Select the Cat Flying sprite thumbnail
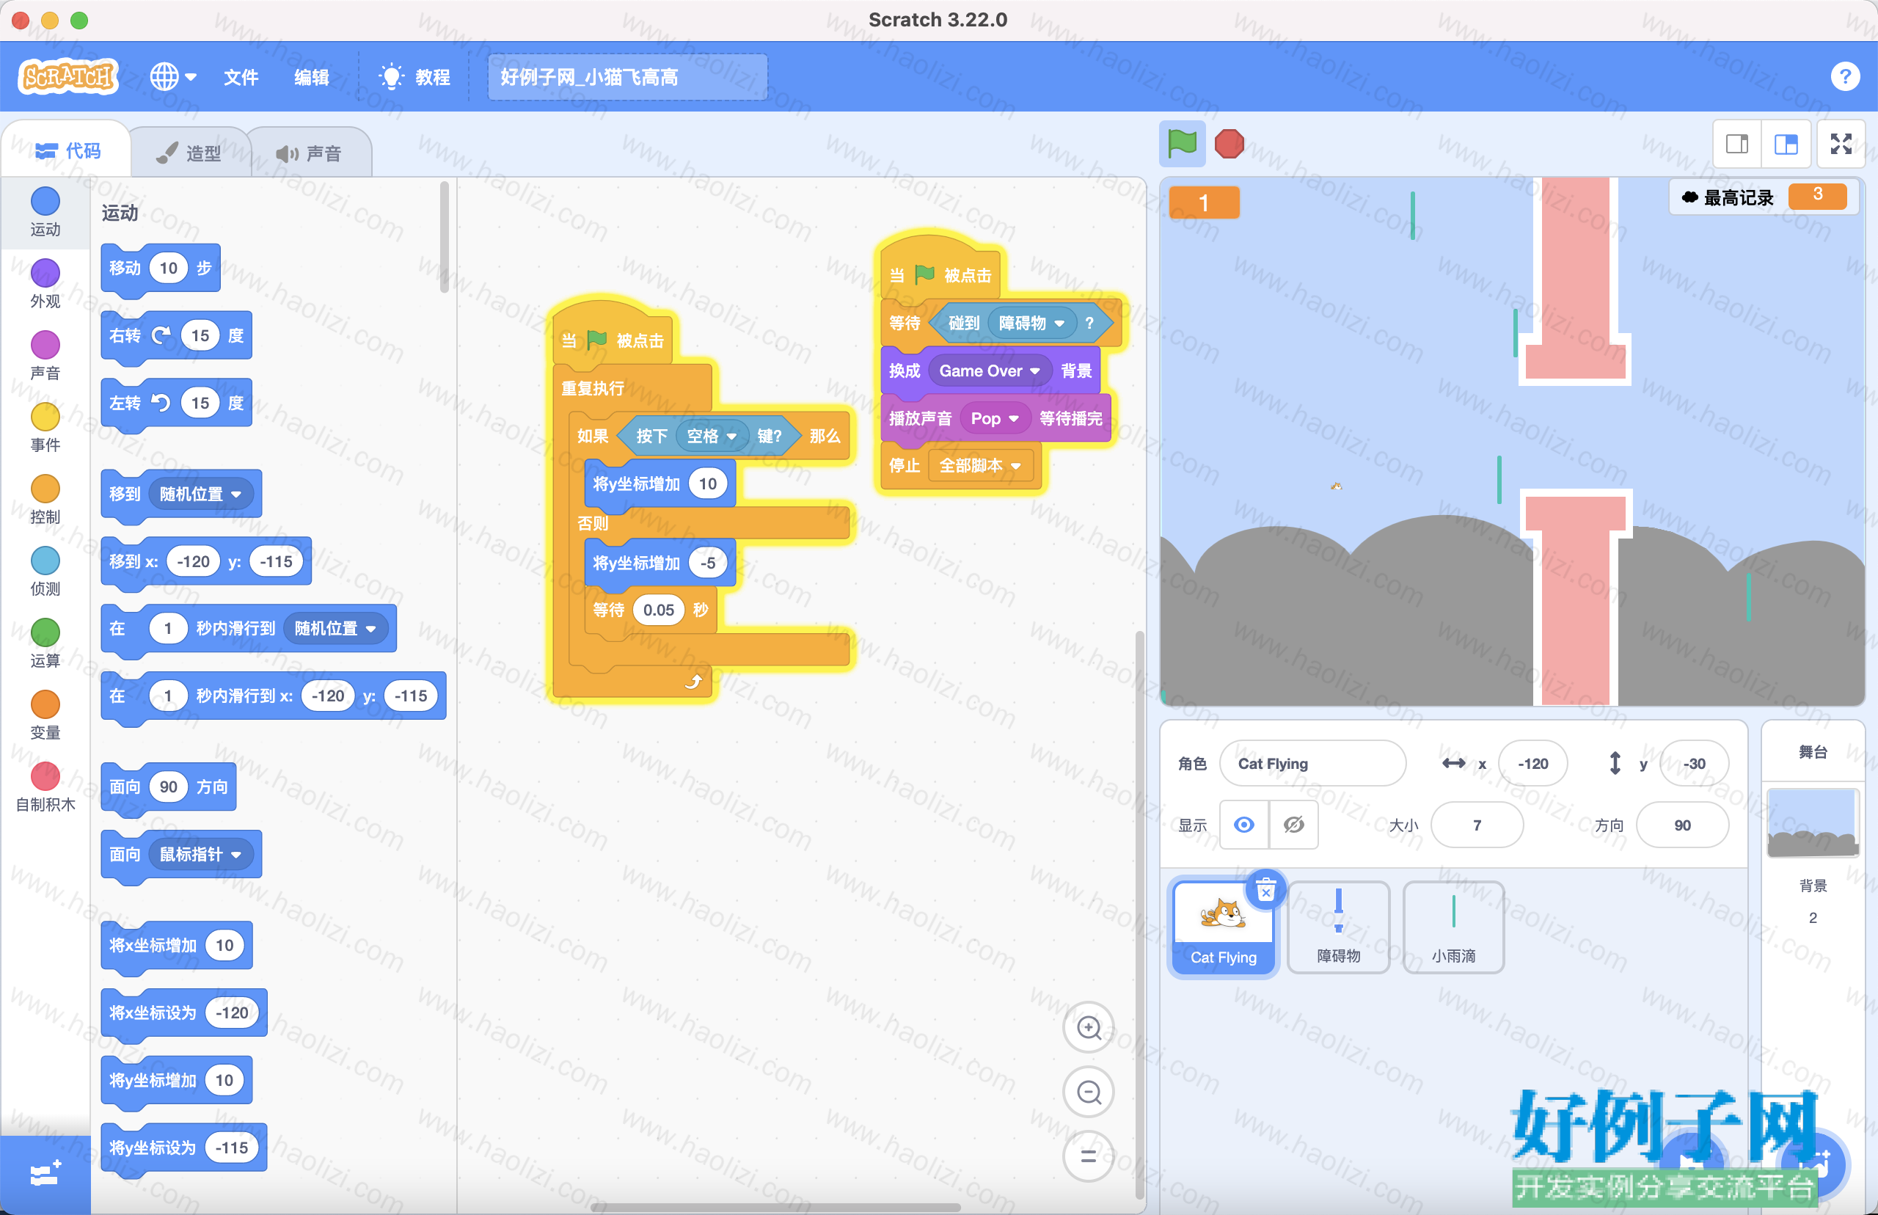 tap(1223, 928)
